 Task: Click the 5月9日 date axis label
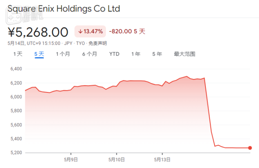pos(71,159)
